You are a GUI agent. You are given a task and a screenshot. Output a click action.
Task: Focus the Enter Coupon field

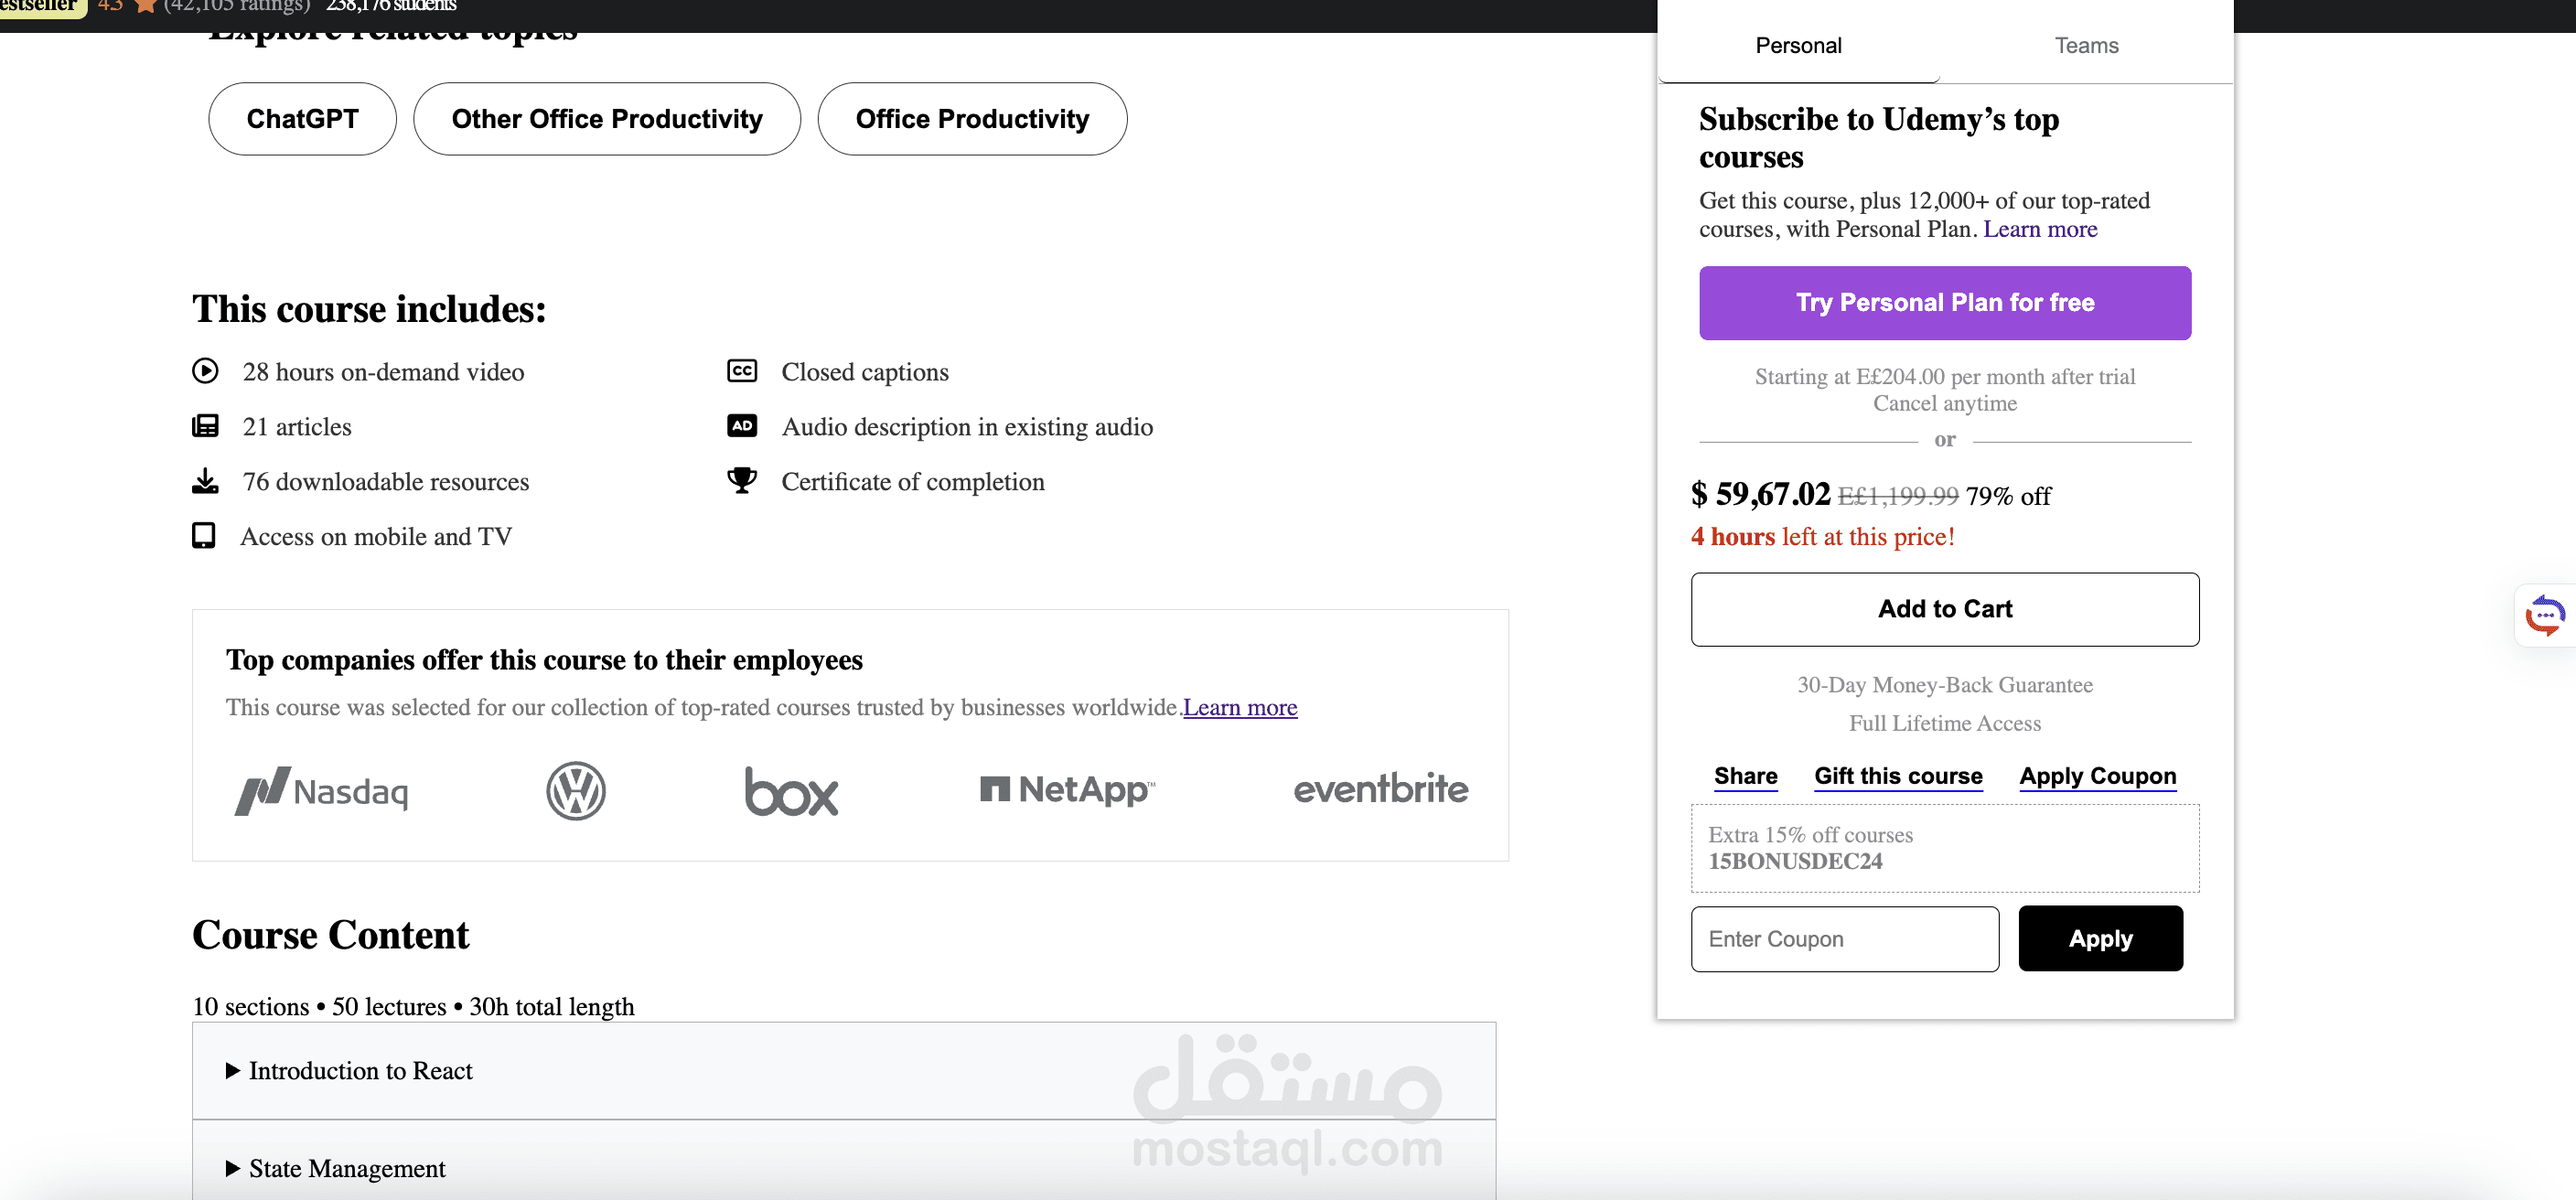[x=1844, y=939]
